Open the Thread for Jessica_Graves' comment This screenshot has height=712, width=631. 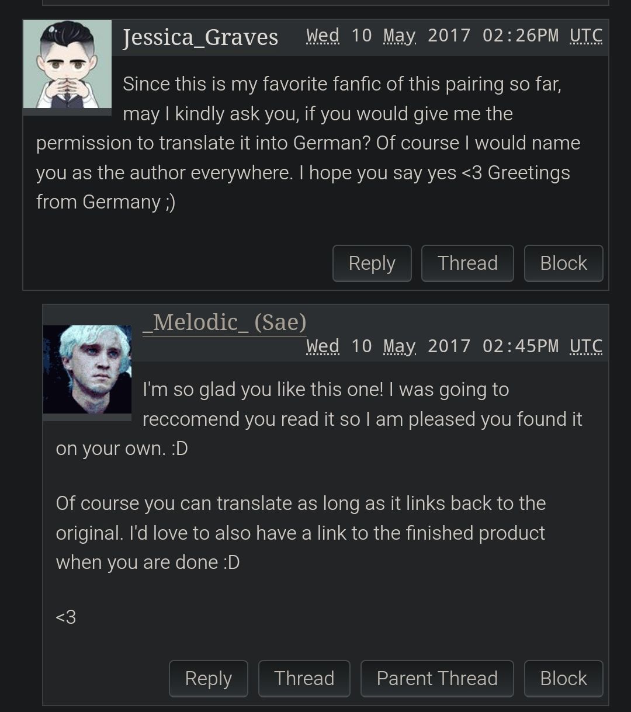tap(467, 263)
